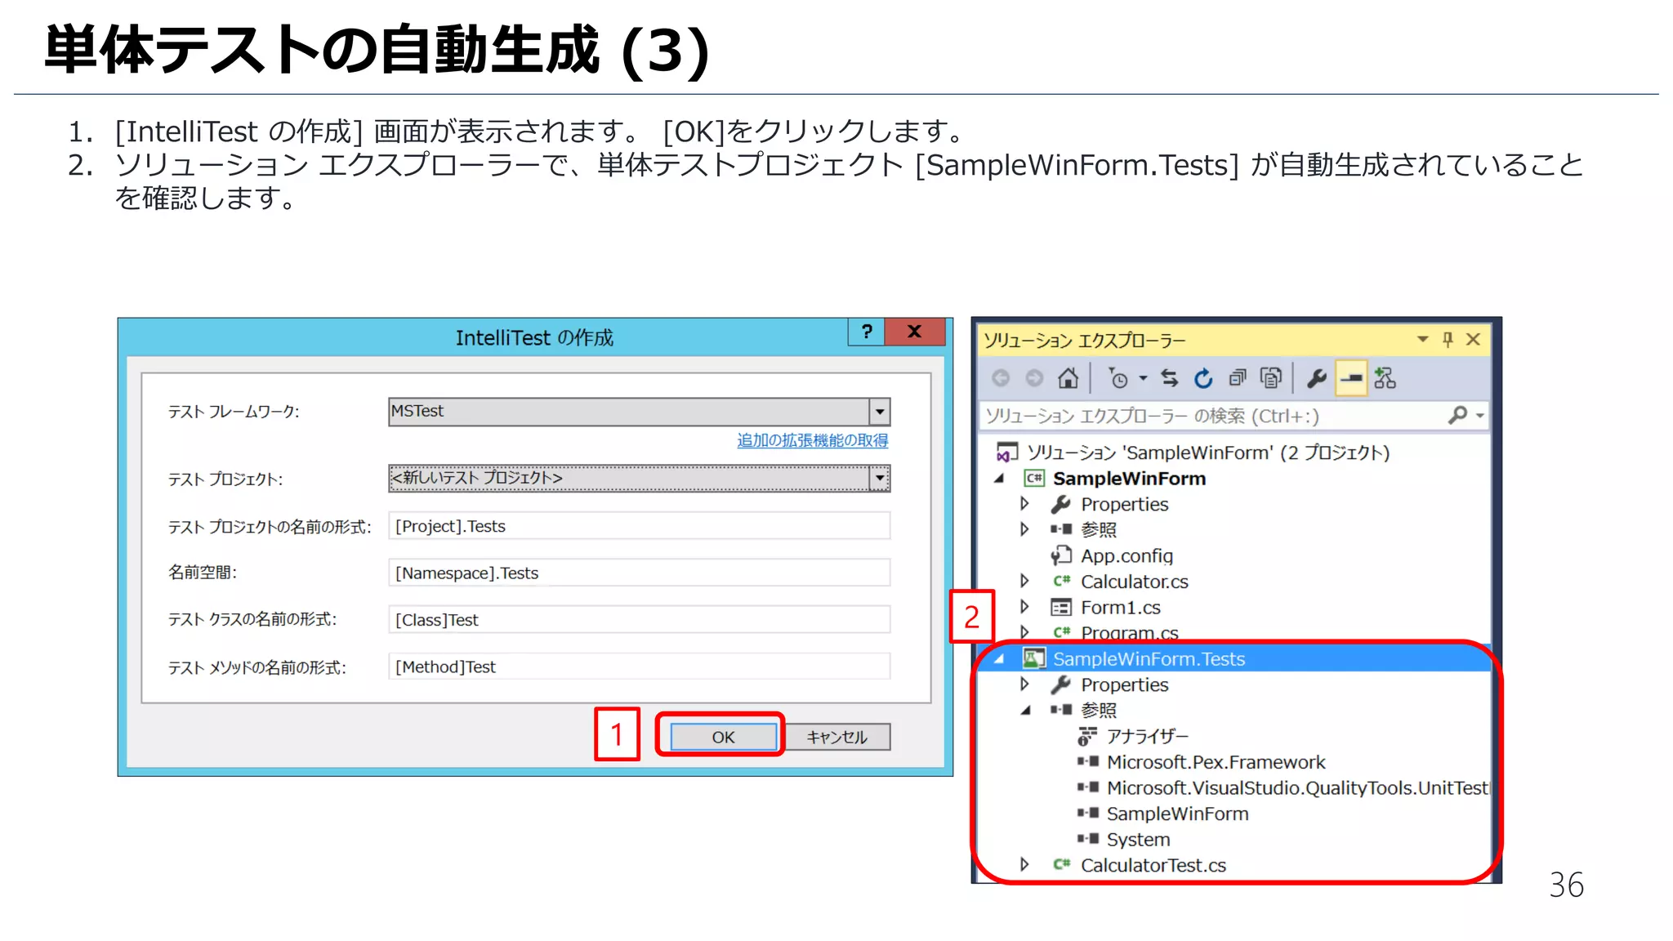Screen dimensions: 1673x941
Task: Collapse 参照 under SampleWinForm.Tests
Action: coord(1024,711)
